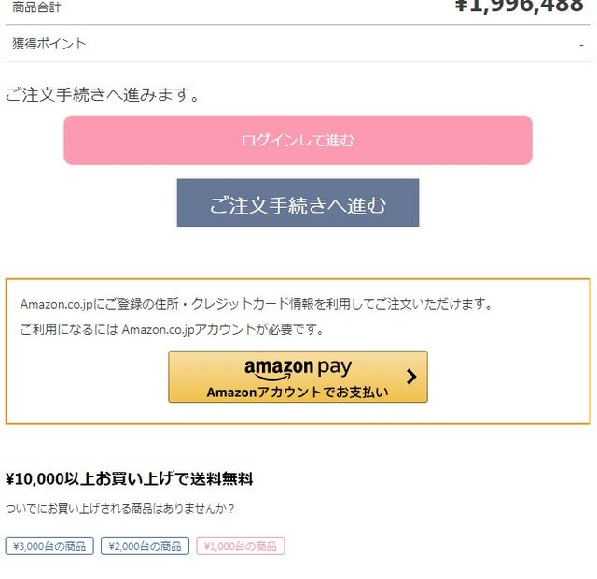This screenshot has height=579, width=597.
Task: Select the ¥2,000台の商品 tag
Action: [145, 546]
